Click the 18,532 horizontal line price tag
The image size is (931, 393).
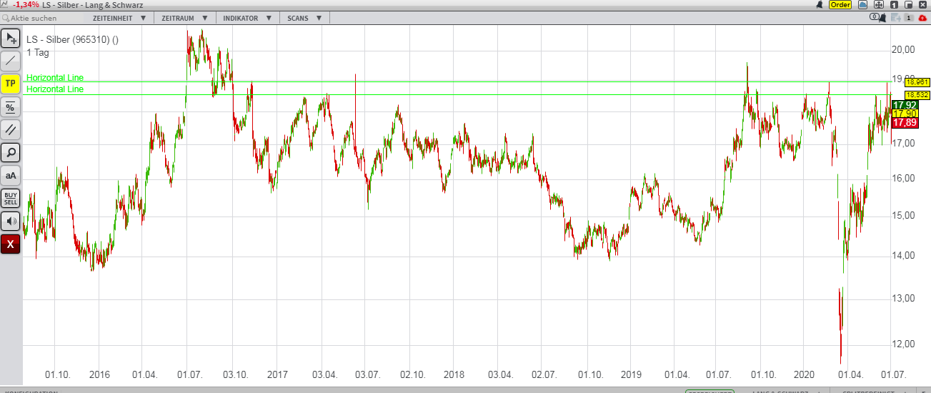click(x=917, y=95)
